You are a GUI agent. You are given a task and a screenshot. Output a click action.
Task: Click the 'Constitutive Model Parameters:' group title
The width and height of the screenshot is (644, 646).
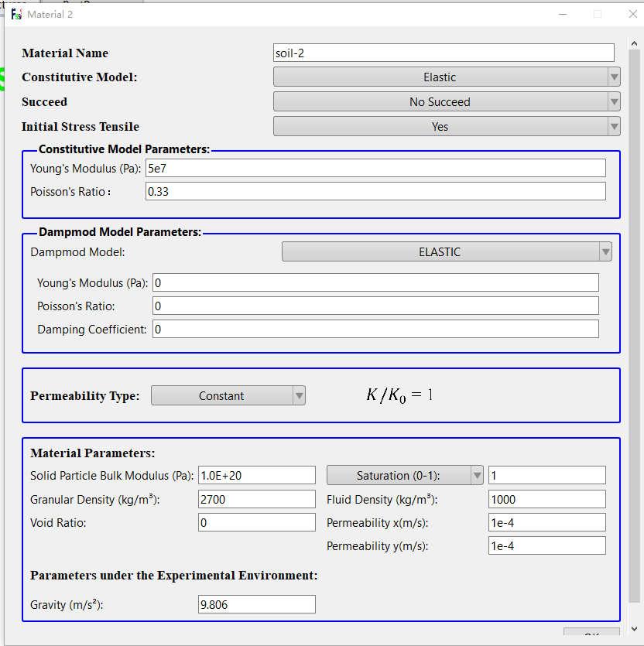coord(124,149)
